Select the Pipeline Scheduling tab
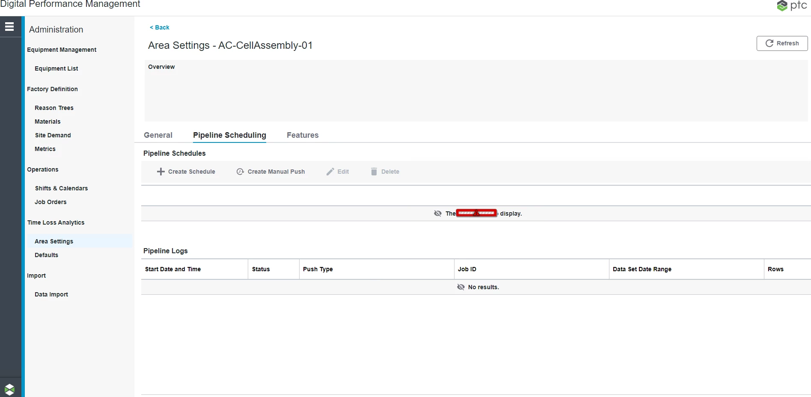Viewport: 811px width, 397px height. pyautogui.click(x=229, y=135)
